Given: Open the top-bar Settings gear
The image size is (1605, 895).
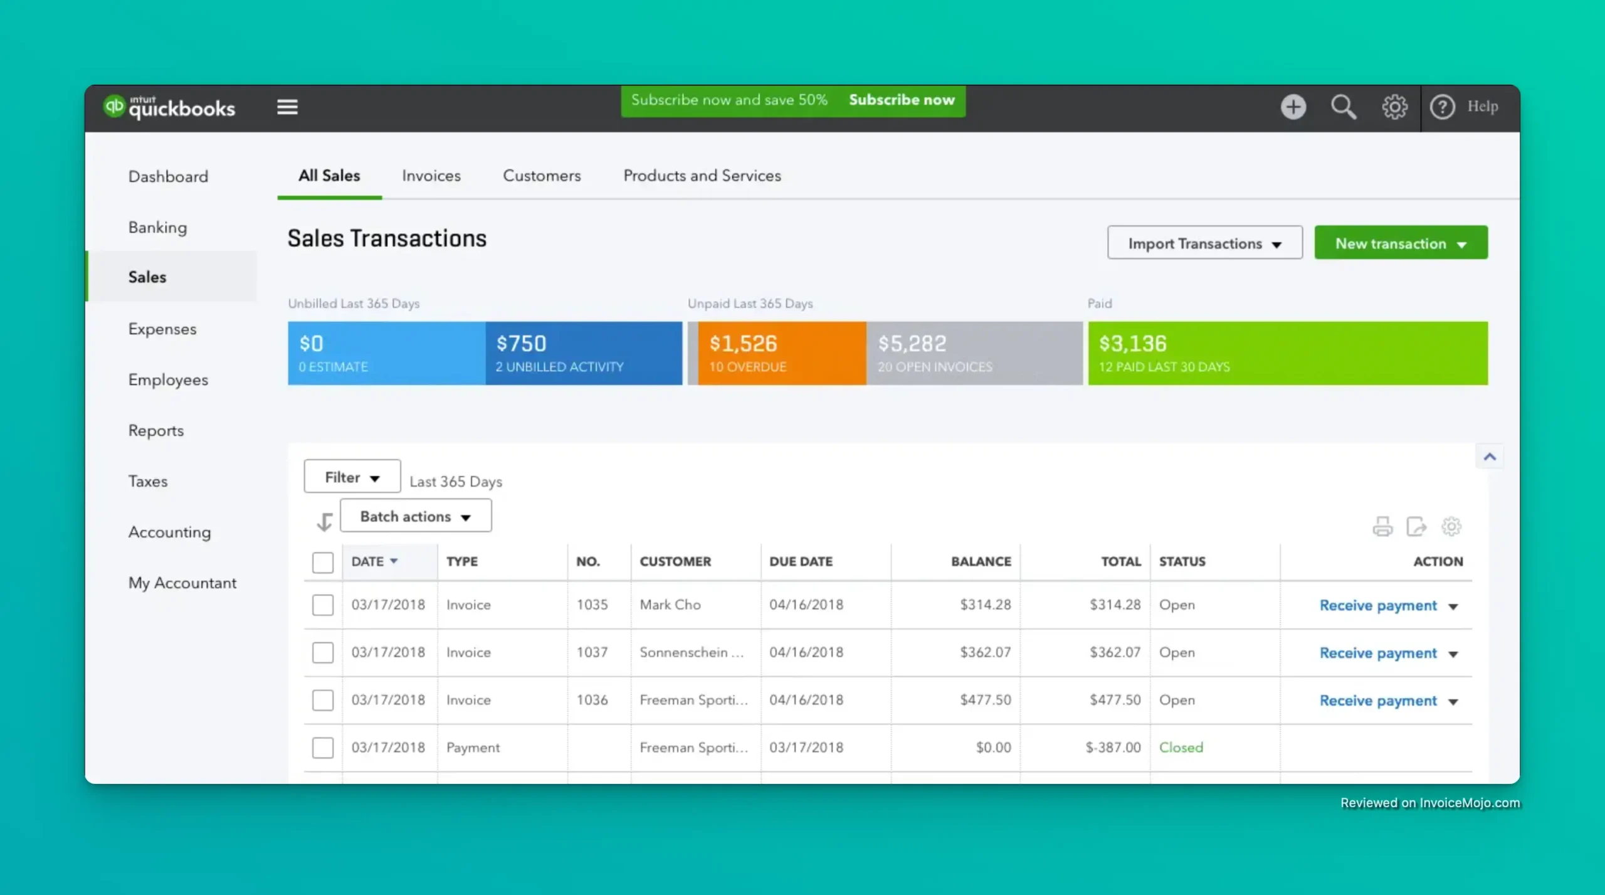Looking at the screenshot, I should click(1394, 107).
